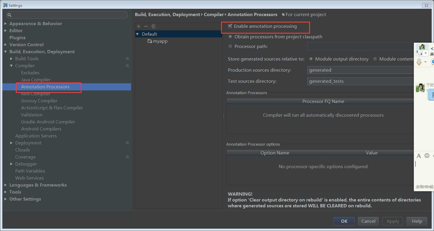The height and width of the screenshot is (231, 434).
Task: Open Java Compiler settings
Action: pos(36,80)
